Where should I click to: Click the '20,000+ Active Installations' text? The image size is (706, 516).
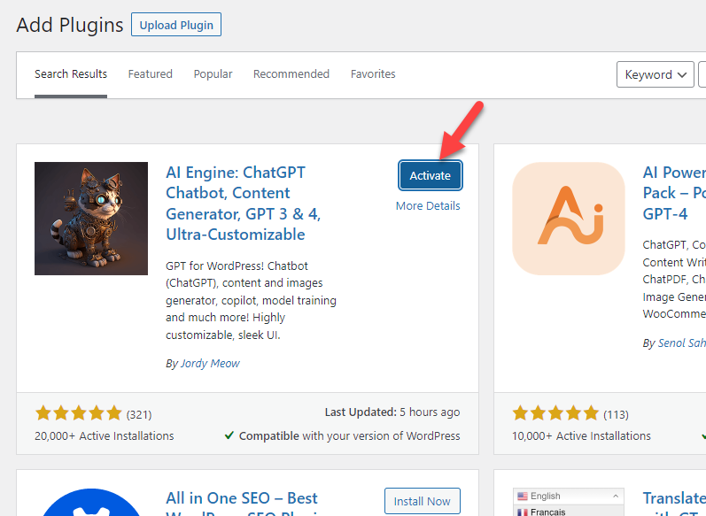click(x=104, y=436)
